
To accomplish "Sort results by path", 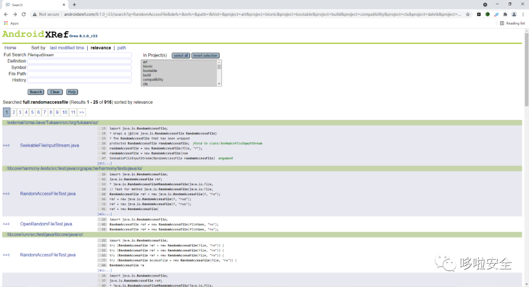I will pyautogui.click(x=121, y=48).
